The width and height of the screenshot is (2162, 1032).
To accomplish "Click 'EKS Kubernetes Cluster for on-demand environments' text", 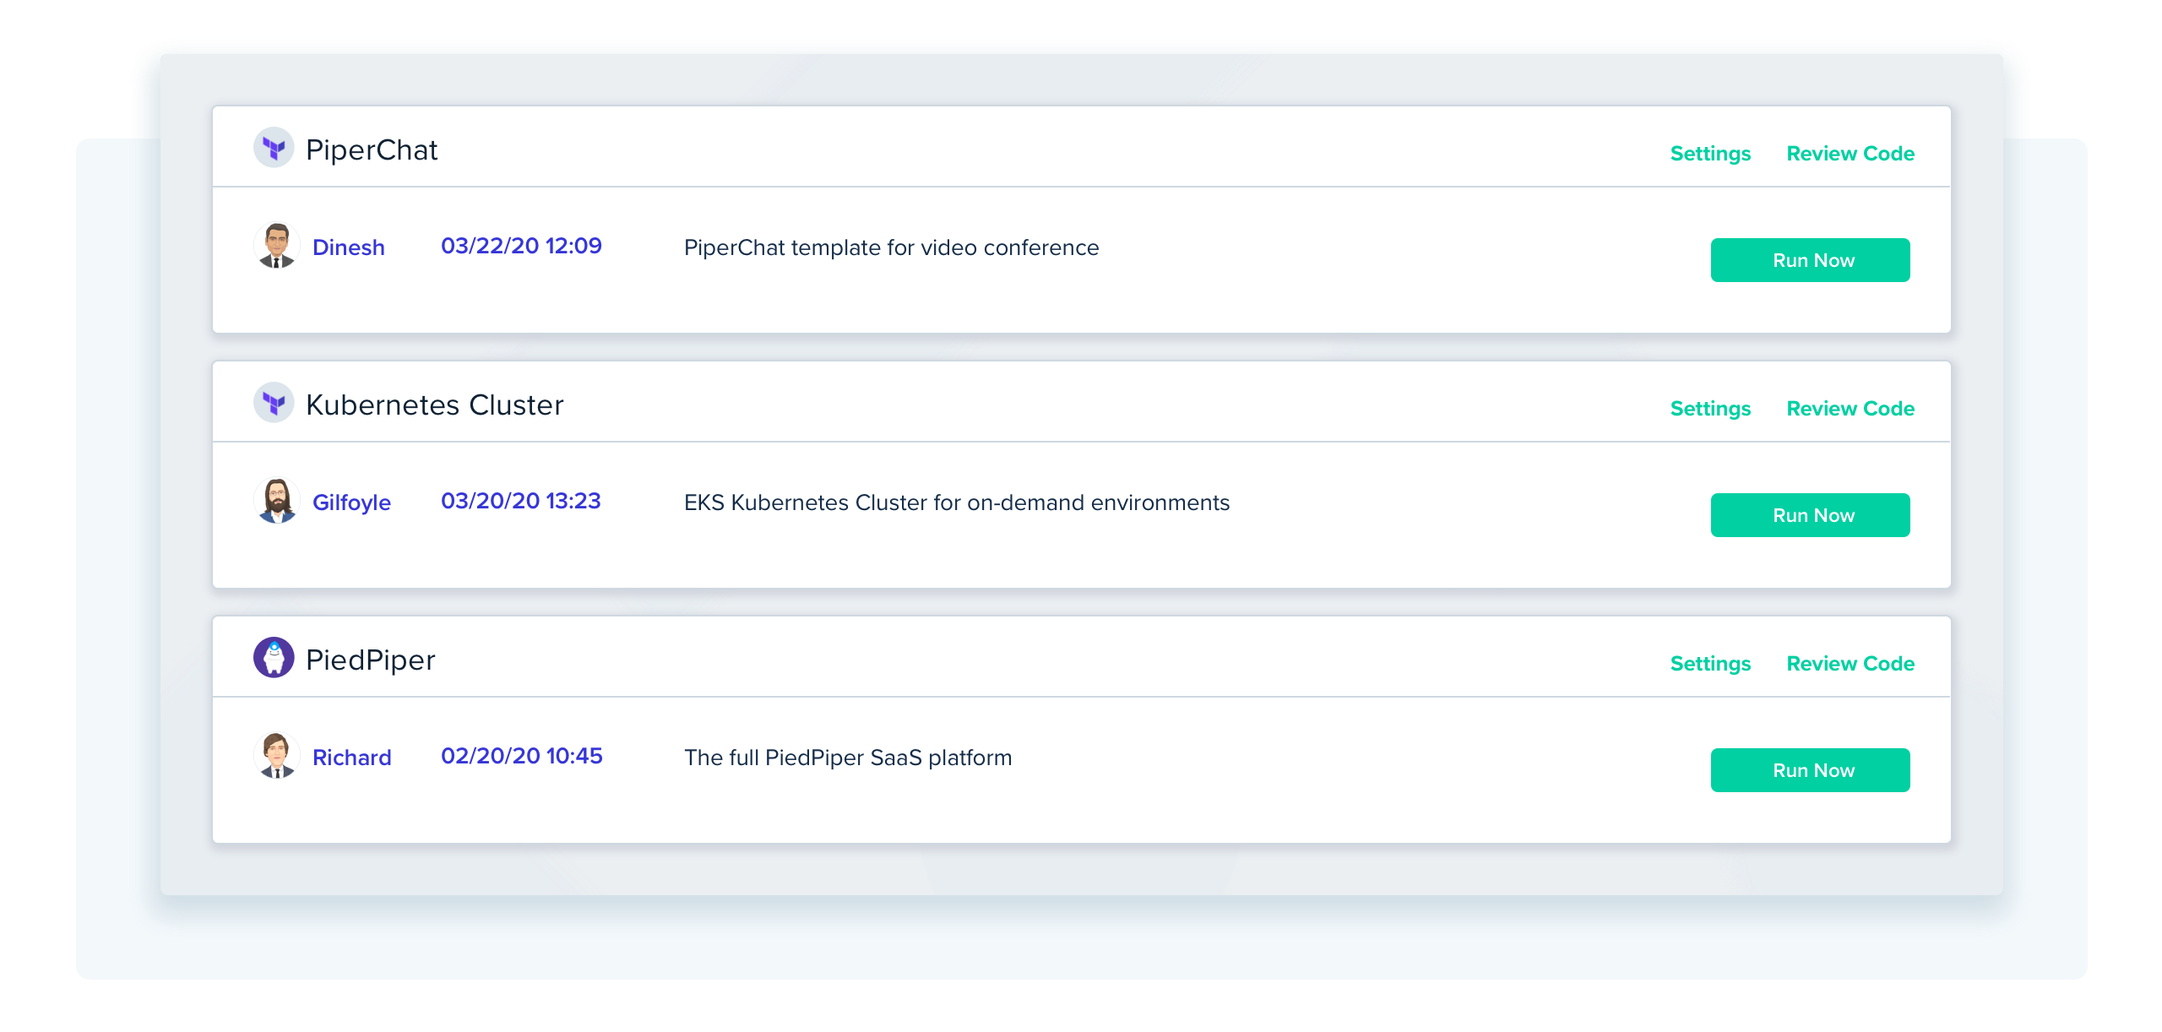I will (957, 502).
